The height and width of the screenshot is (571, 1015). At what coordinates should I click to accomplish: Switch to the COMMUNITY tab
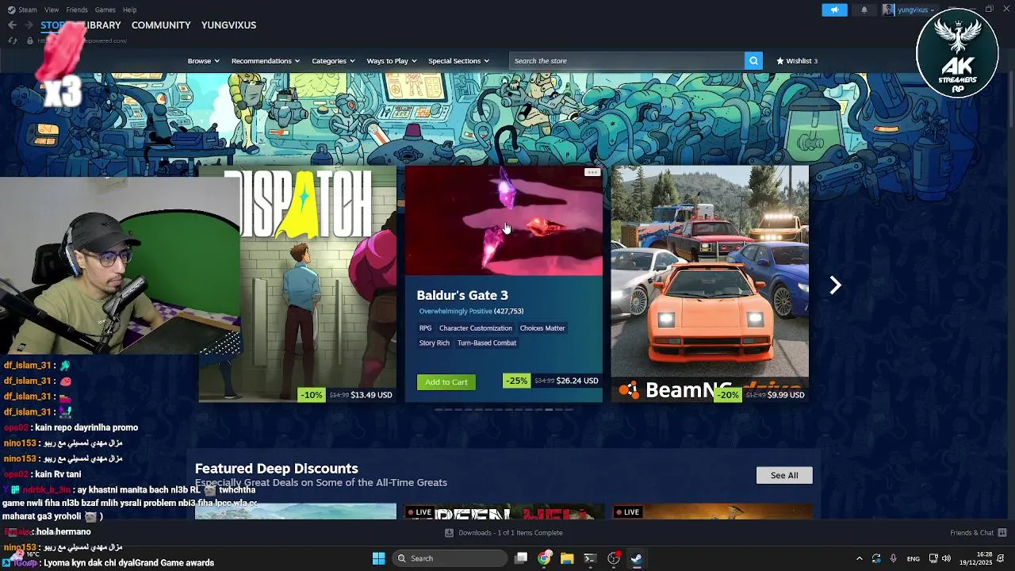[161, 25]
